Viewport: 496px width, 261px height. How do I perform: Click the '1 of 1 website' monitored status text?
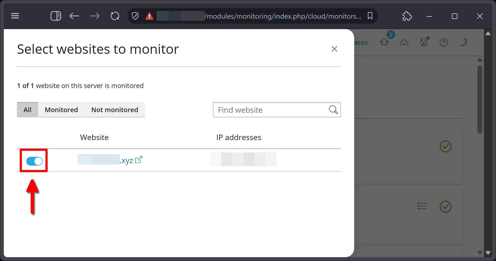pos(80,86)
